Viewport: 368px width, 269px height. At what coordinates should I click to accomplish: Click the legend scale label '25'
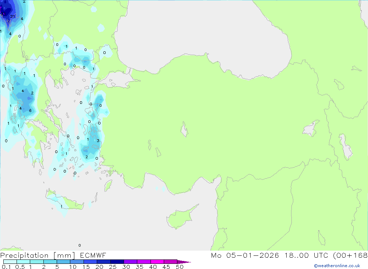pos(113,267)
